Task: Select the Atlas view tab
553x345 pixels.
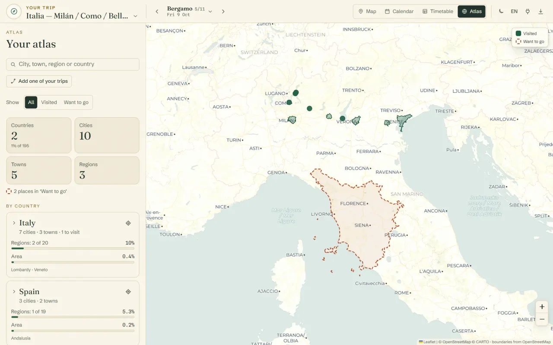Action: tap(472, 12)
